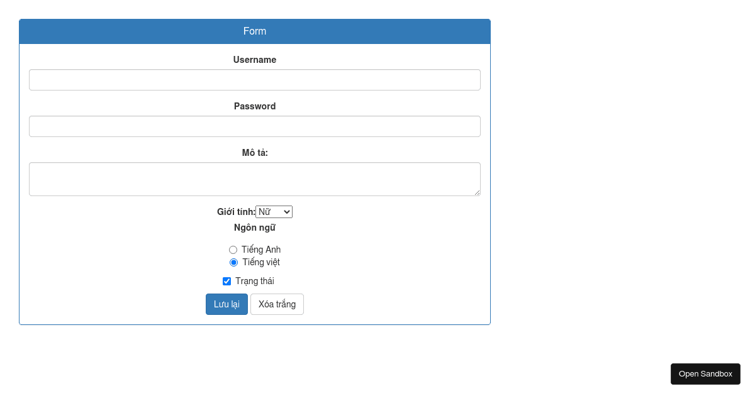Viewport: 755px width, 396px height.
Task: Select the Tiếng Anh radio button
Action: [233, 250]
